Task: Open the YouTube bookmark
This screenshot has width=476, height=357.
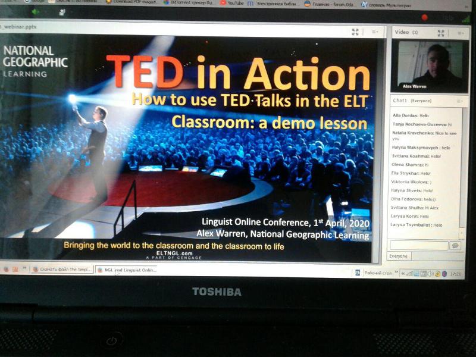Action: pos(231,3)
